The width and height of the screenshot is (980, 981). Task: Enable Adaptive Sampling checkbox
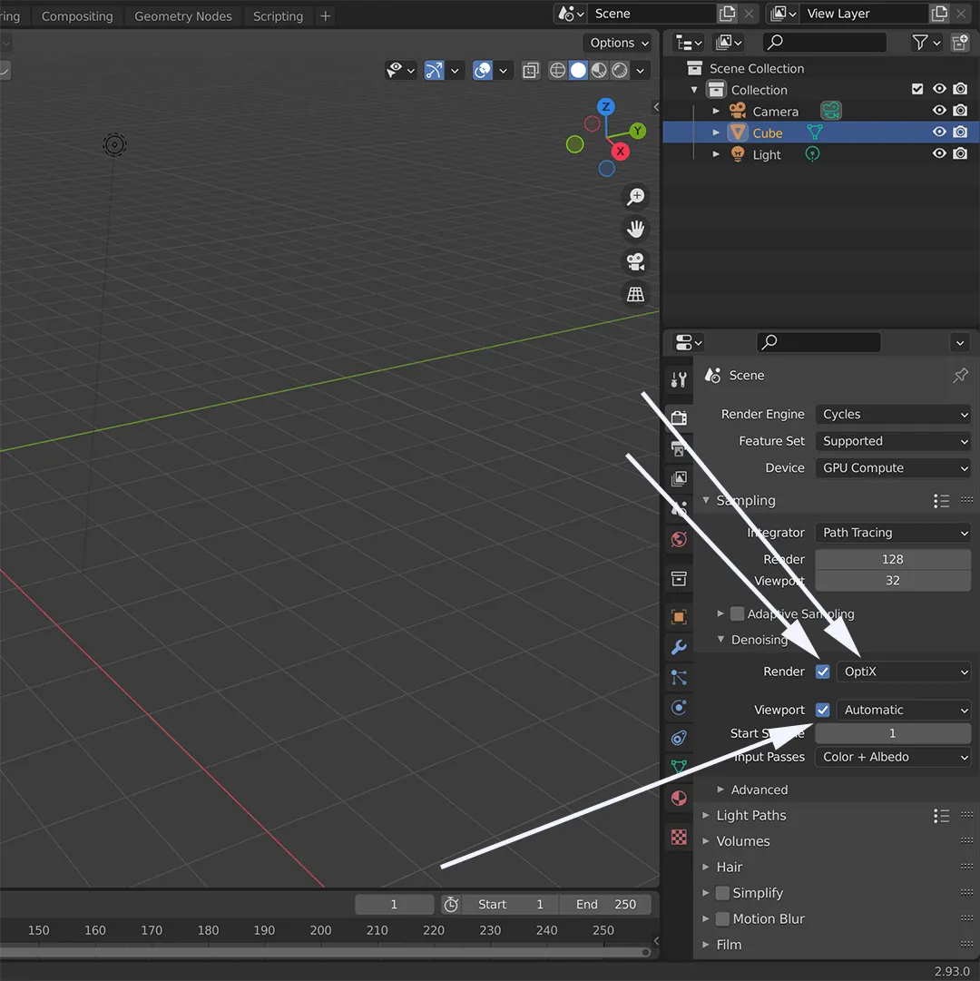pos(738,613)
